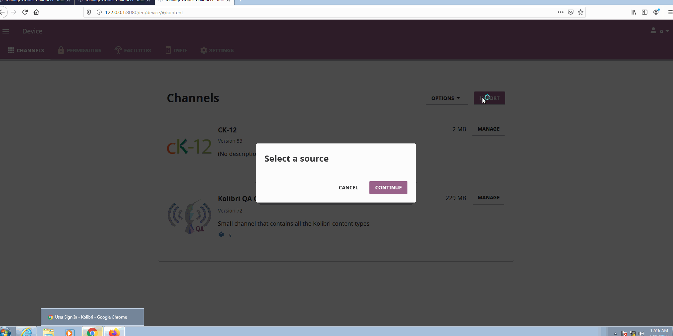This screenshot has height=336, width=673.
Task: Close the active Manage Device Channels tab
Action: tap(228, 1)
